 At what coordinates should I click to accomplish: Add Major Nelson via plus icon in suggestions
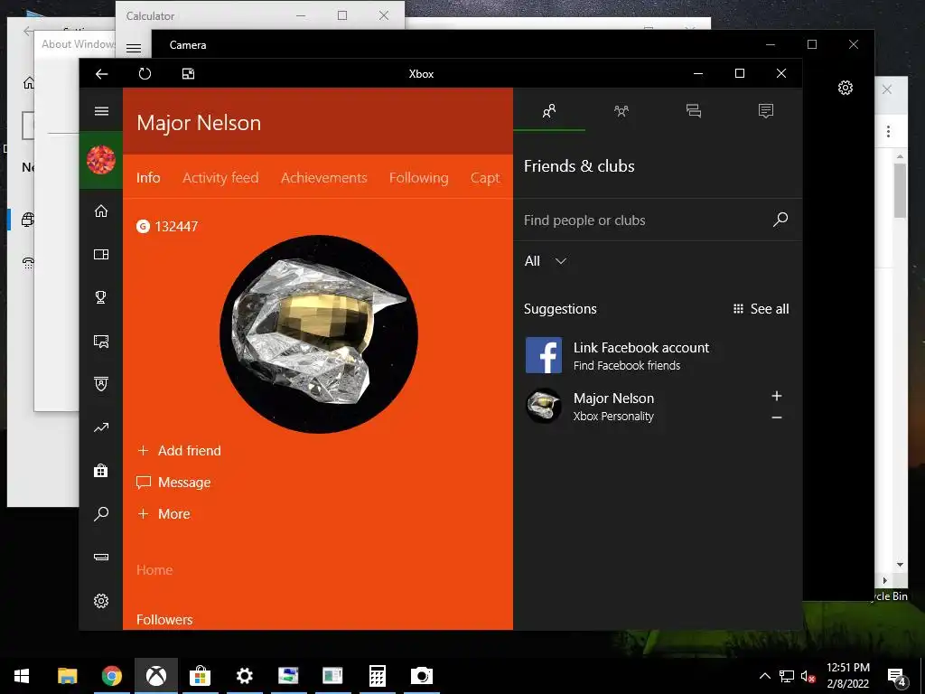click(x=777, y=396)
